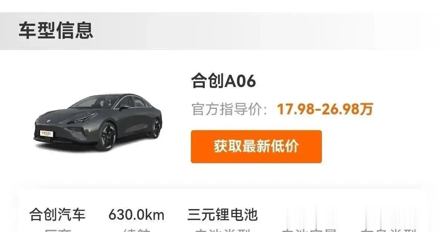Tap the orange 获取最新低价 button
The width and height of the screenshot is (445, 232).
[x=256, y=147]
